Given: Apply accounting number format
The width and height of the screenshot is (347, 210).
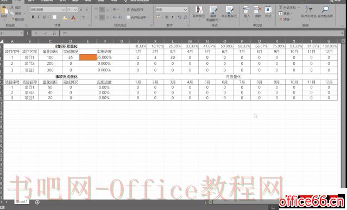Looking at the screenshot, I should pos(158,17).
